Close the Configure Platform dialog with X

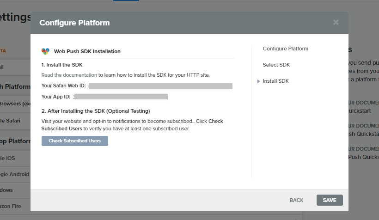336,22
